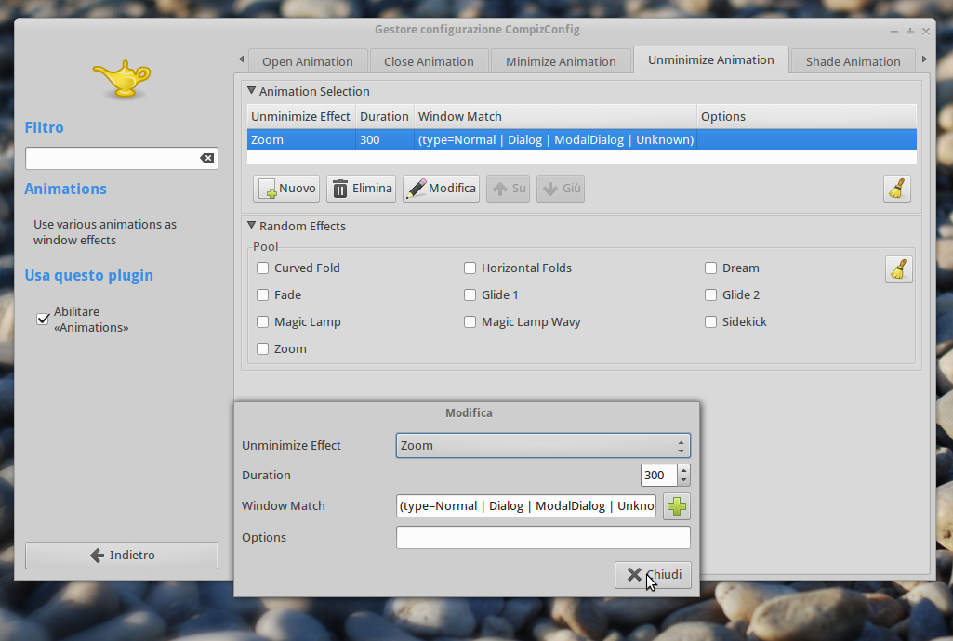Switch to Open Animation tab
The width and height of the screenshot is (953, 641).
pos(308,61)
